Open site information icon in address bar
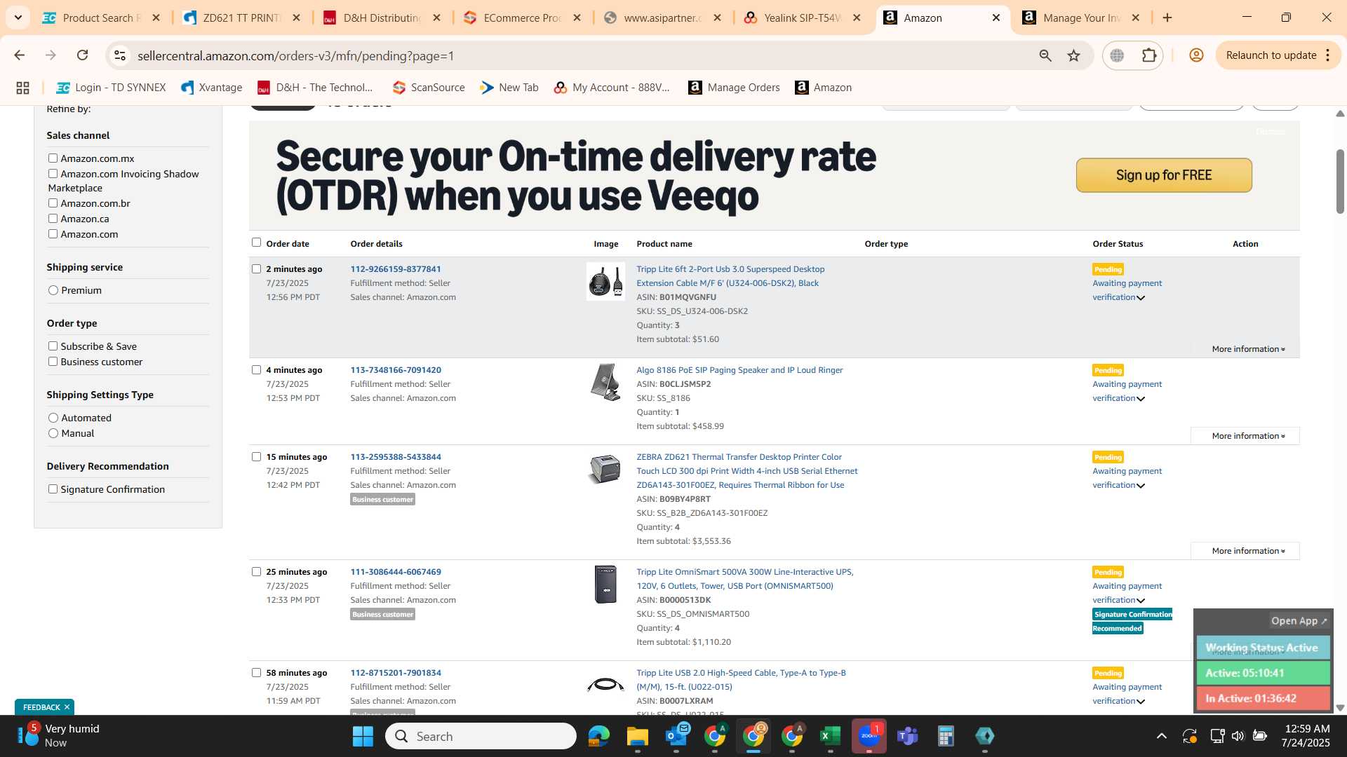Image resolution: width=1347 pixels, height=757 pixels. 120,55
